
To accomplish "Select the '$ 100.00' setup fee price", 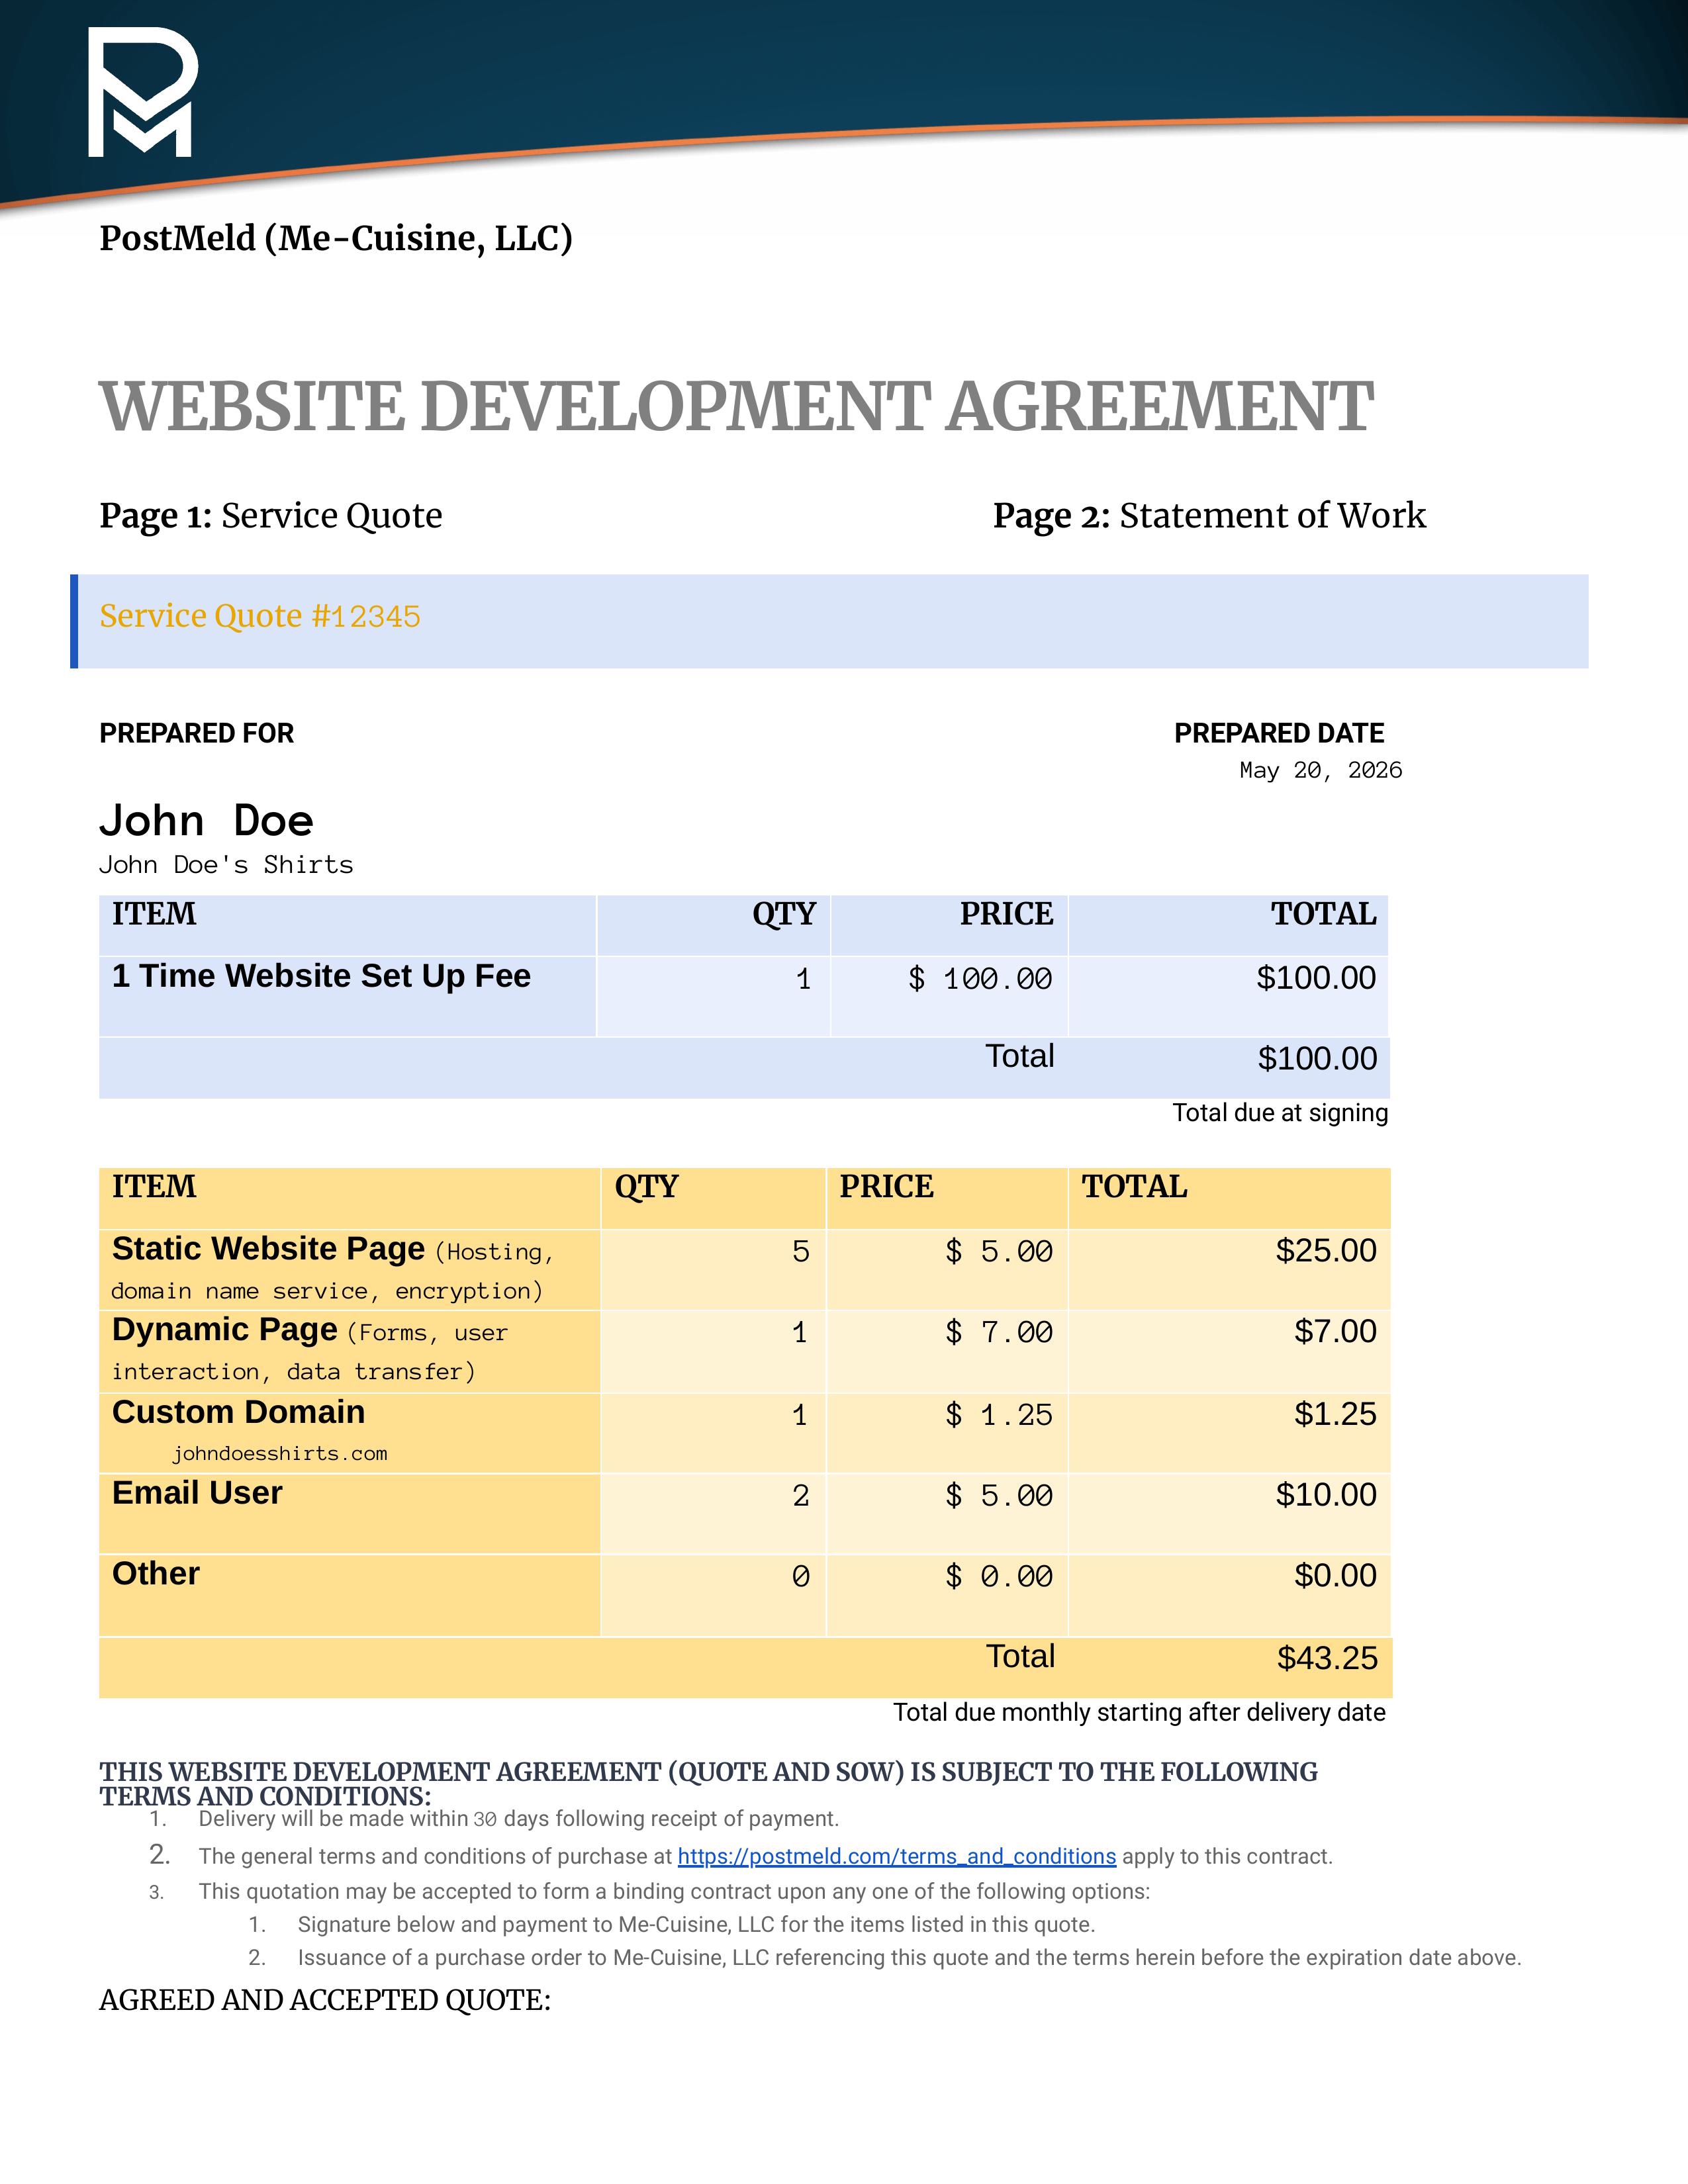I will 980,978.
